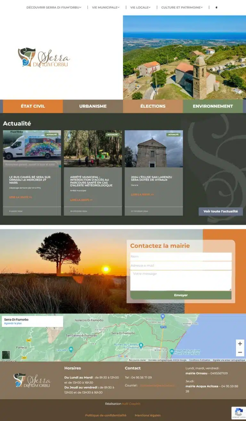Click the Ruines du Castellu map marker
Image resolution: width=246 pixels, height=421 pixels.
click(x=141, y=345)
